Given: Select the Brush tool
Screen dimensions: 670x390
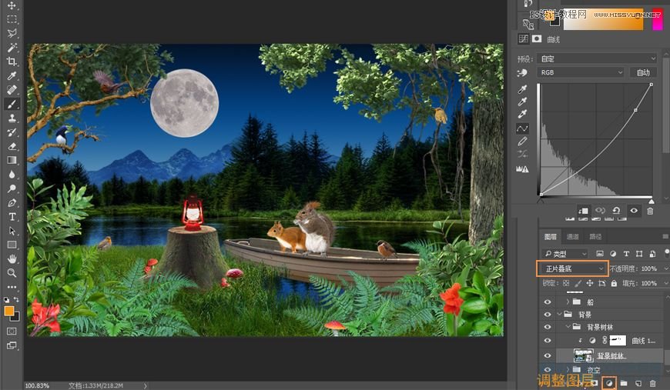Looking at the screenshot, I should (12, 104).
